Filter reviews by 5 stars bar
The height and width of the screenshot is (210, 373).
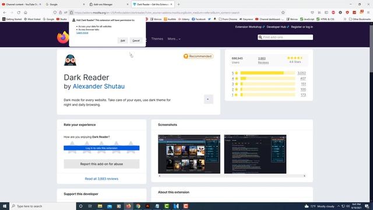click(x=268, y=73)
